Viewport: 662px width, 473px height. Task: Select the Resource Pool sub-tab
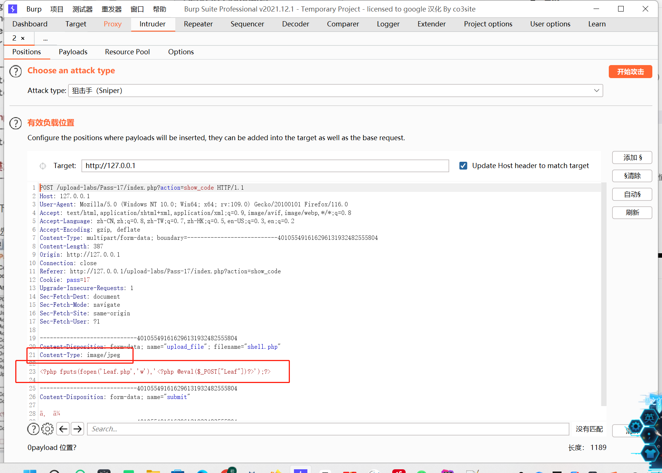[128, 52]
